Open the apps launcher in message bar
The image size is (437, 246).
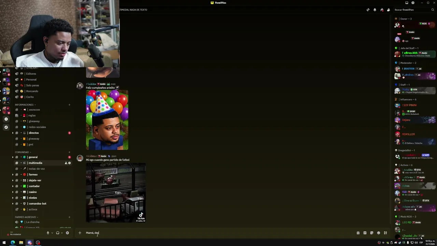[x=385, y=233]
